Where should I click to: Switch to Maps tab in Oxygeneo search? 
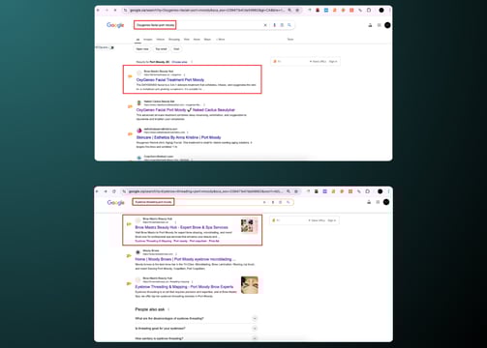click(207, 40)
